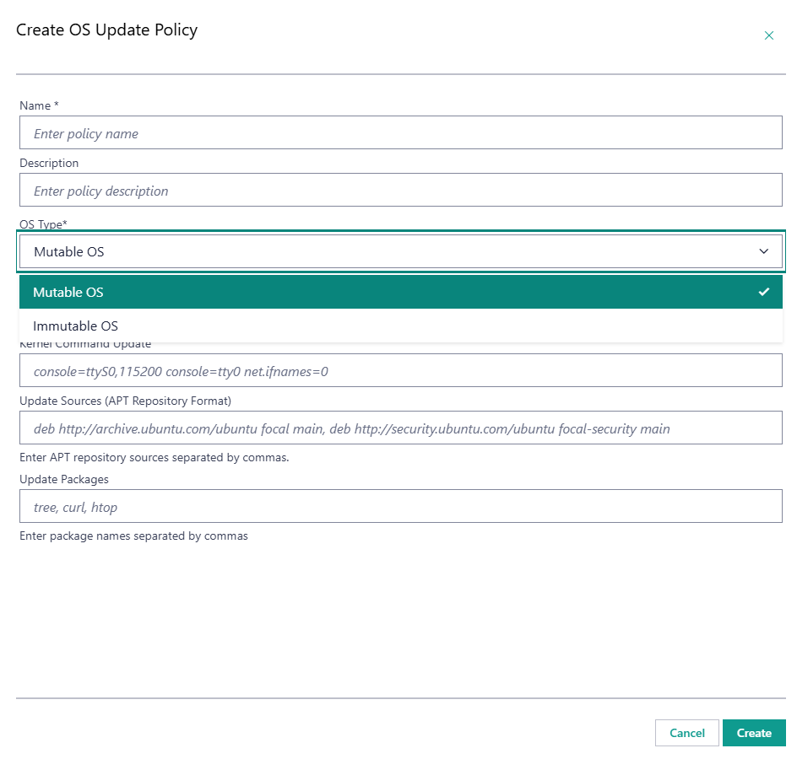Click the Update Sources APT repository field
Image resolution: width=797 pixels, height=759 pixels.
pyautogui.click(x=400, y=428)
